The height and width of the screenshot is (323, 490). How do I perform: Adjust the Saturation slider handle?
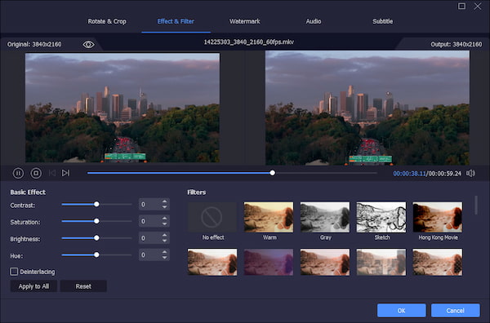click(96, 221)
